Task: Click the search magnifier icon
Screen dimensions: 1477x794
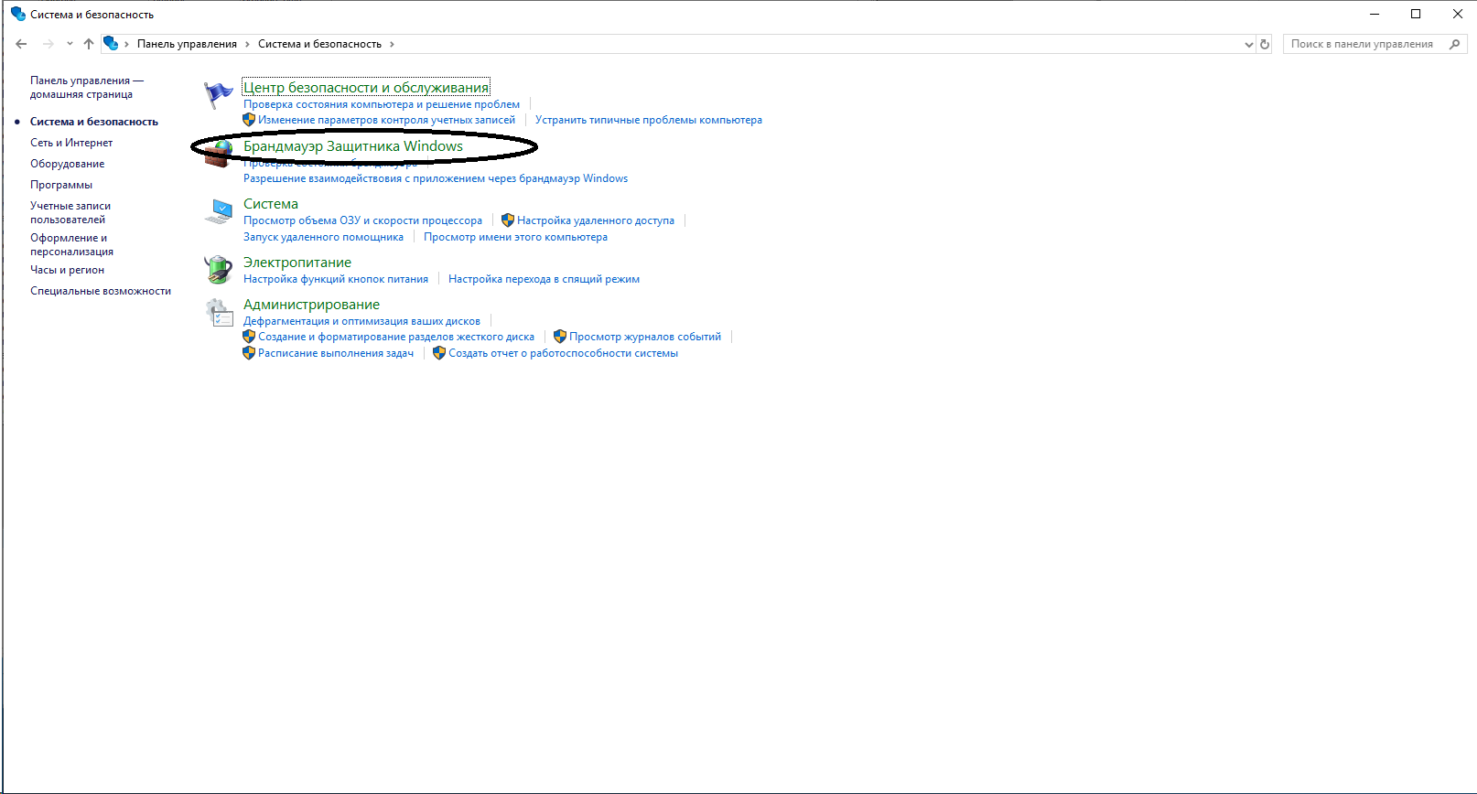Action: pyautogui.click(x=1454, y=44)
